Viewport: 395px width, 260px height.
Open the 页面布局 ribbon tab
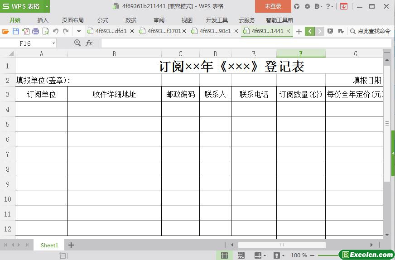[x=72, y=20]
